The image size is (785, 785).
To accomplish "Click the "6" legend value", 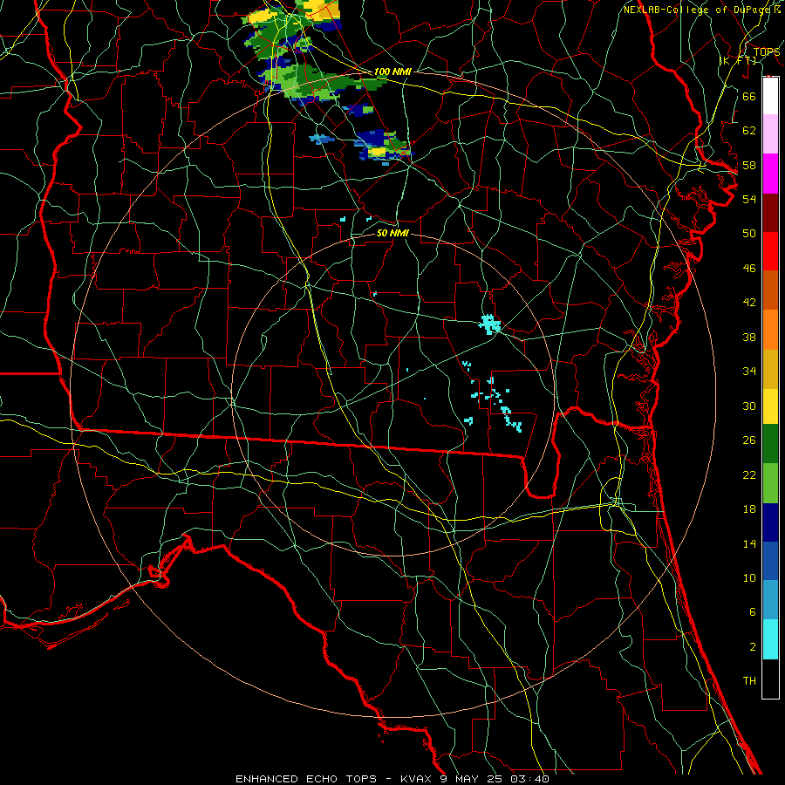I will click(x=752, y=611).
